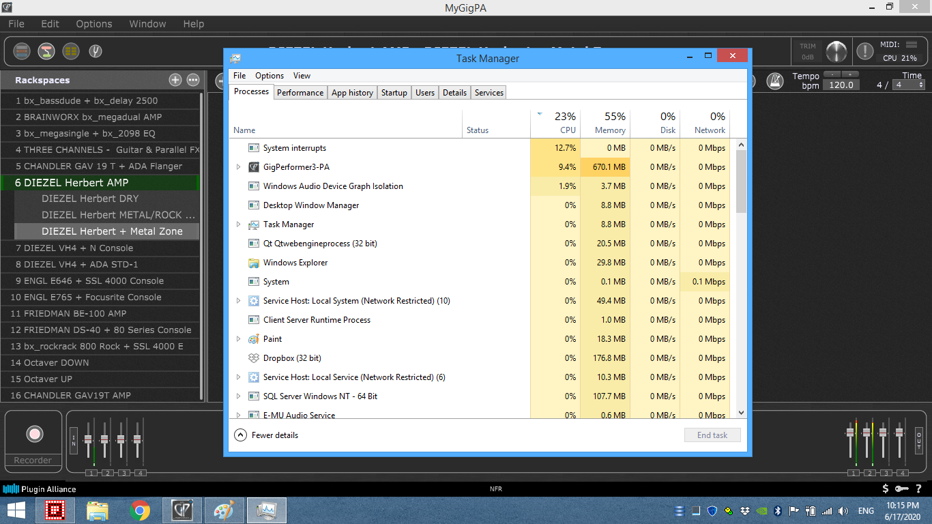Open the Details tab
This screenshot has width=932, height=524.
454,93
